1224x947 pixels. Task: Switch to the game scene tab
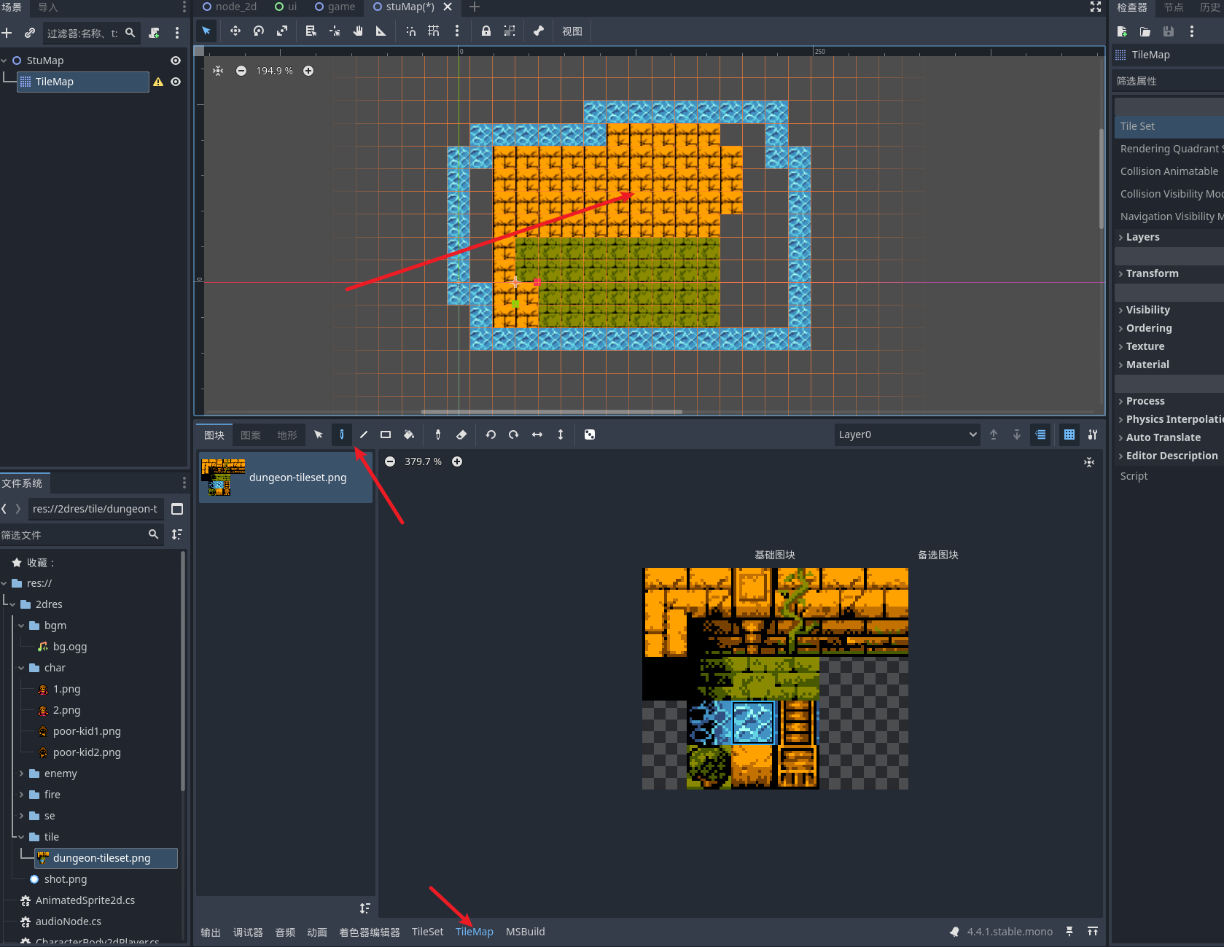(x=335, y=7)
